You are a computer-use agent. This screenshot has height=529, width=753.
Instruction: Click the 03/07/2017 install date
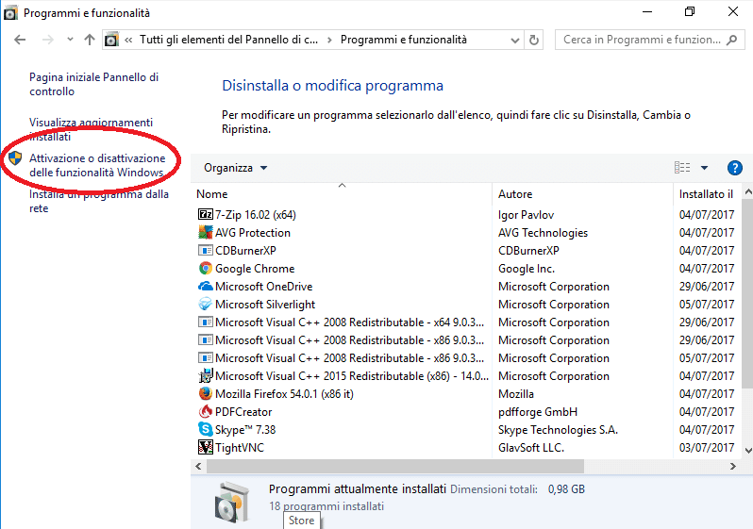point(707,447)
